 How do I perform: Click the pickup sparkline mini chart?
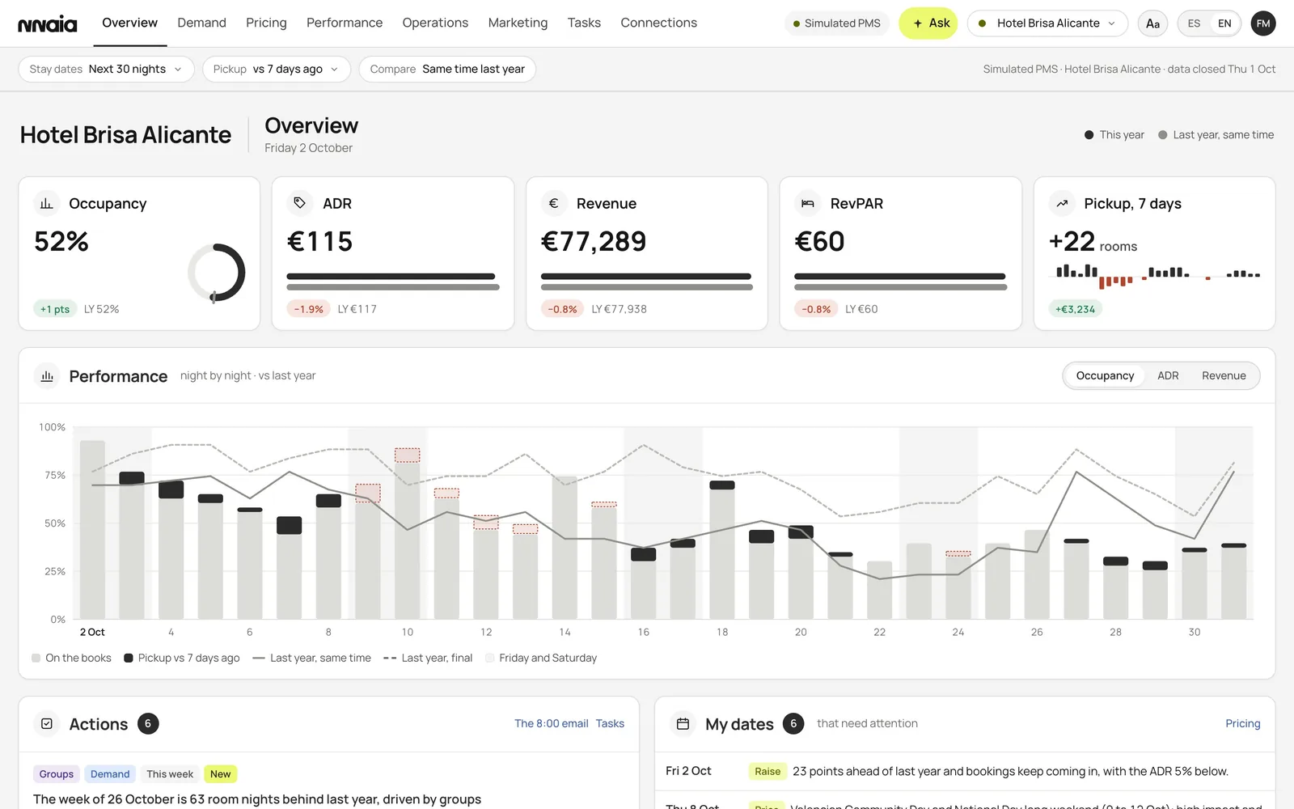pyautogui.click(x=1158, y=275)
